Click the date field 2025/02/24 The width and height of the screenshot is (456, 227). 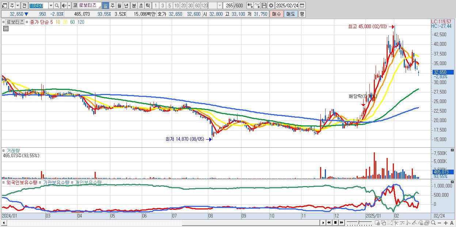(x=287, y=5)
